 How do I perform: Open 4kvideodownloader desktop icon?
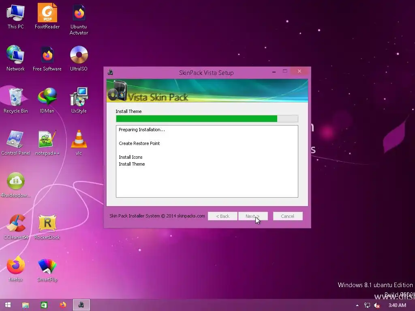click(x=16, y=185)
